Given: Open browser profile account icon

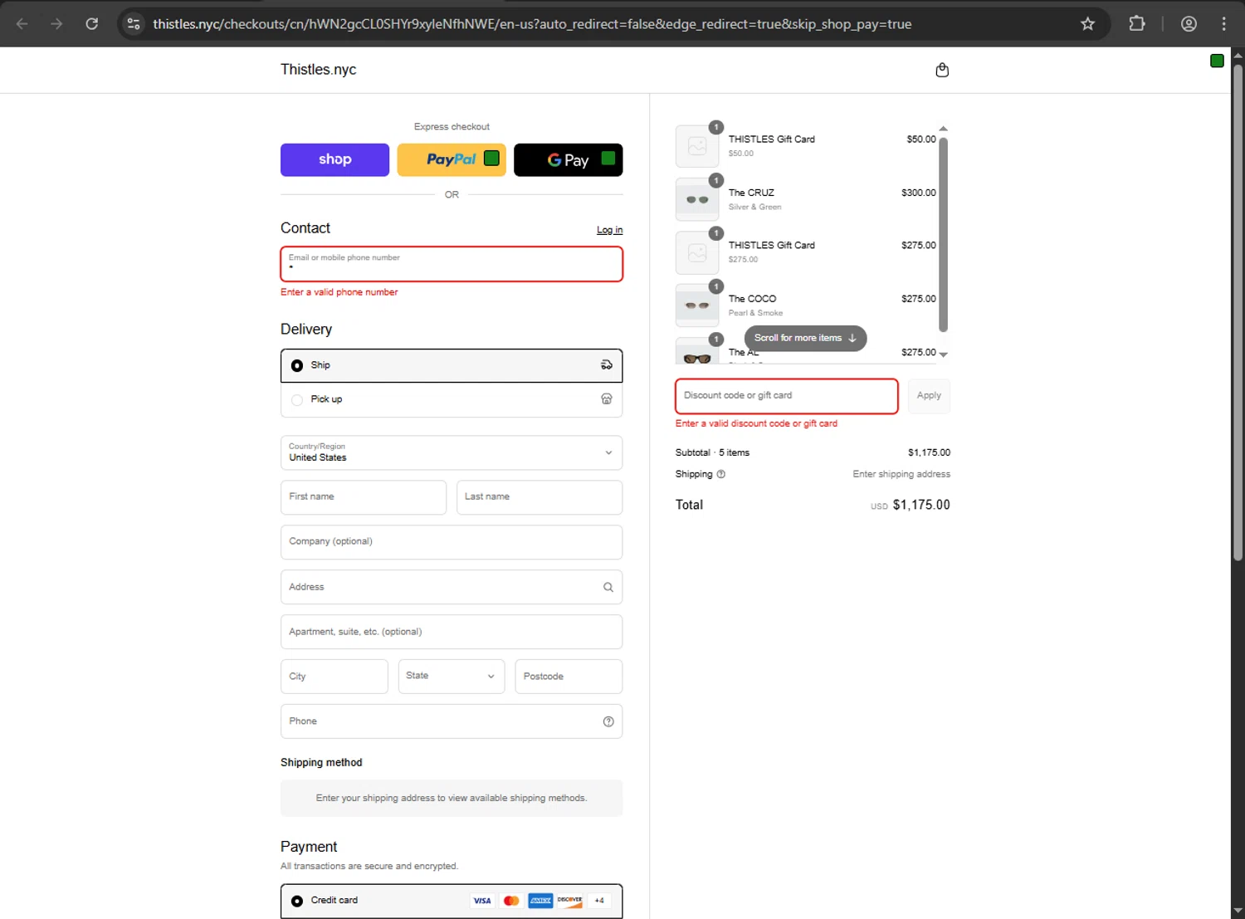Looking at the screenshot, I should click(1189, 24).
